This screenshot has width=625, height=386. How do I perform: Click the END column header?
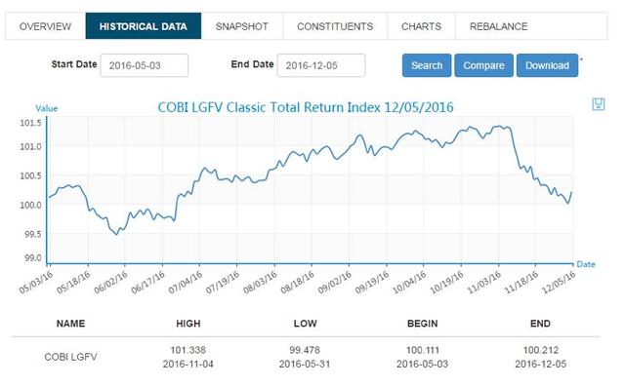click(540, 324)
